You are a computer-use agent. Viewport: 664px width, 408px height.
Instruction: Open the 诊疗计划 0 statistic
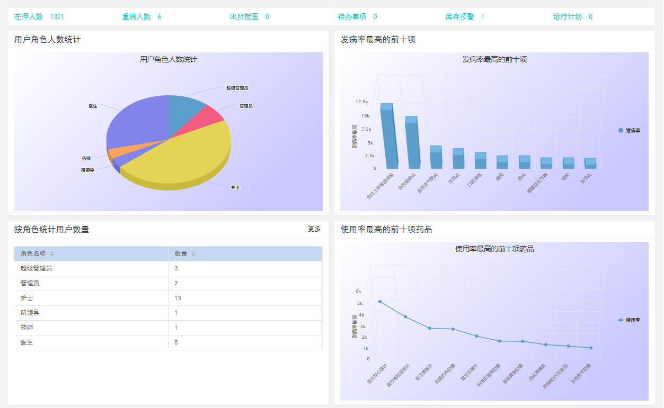(573, 16)
